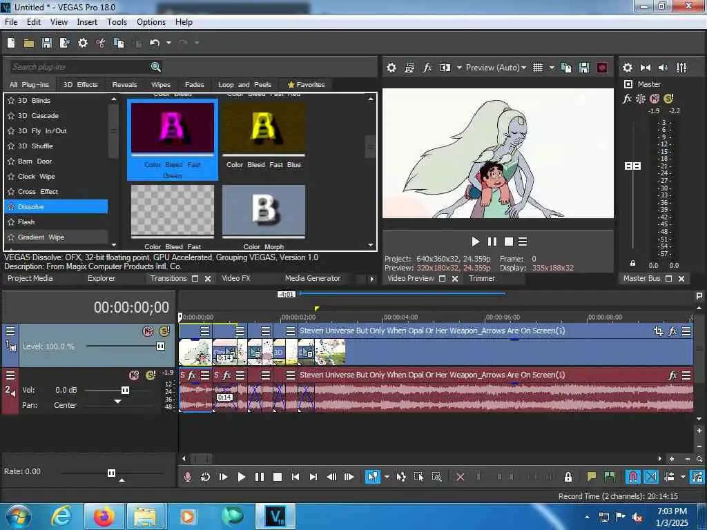
Task: Click the Master bus lock fader channels icon
Action: point(632,263)
